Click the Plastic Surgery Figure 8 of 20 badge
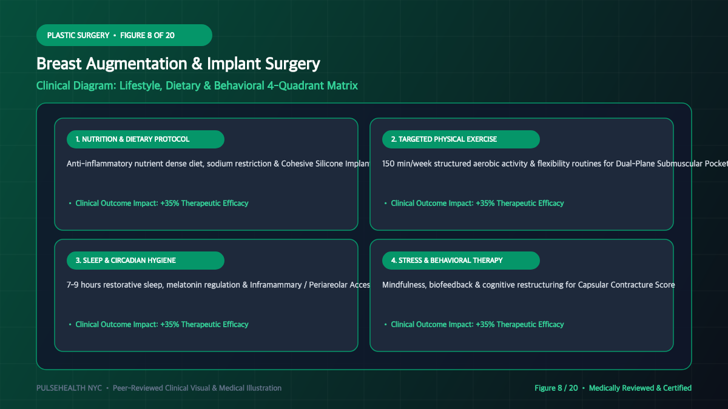Image resolution: width=728 pixels, height=409 pixels. pyautogui.click(x=124, y=35)
